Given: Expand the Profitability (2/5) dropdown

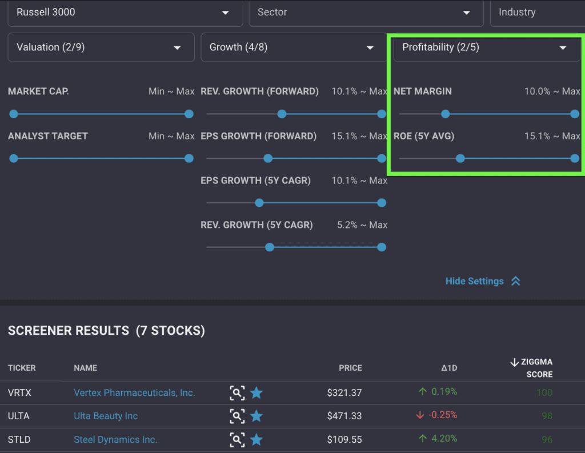Looking at the screenshot, I should [x=487, y=47].
